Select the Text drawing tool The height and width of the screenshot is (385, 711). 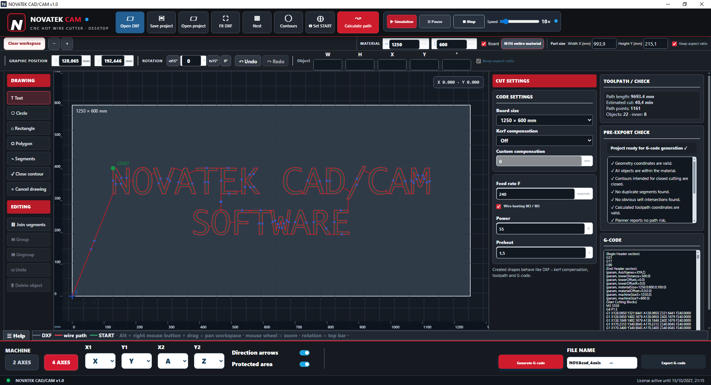tap(29, 98)
